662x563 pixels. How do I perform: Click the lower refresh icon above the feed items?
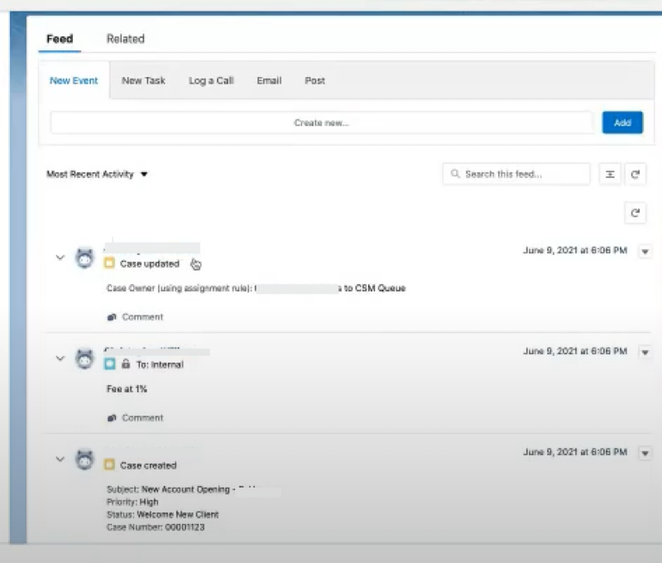(635, 213)
